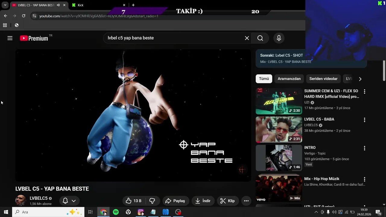Go back in browser history
386x217 pixels.
(x=5, y=16)
